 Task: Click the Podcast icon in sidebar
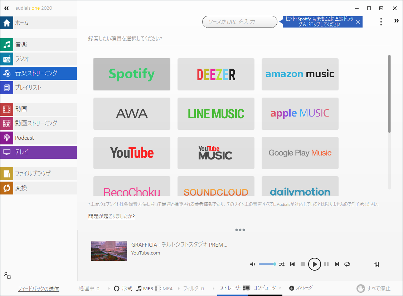(x=7, y=138)
